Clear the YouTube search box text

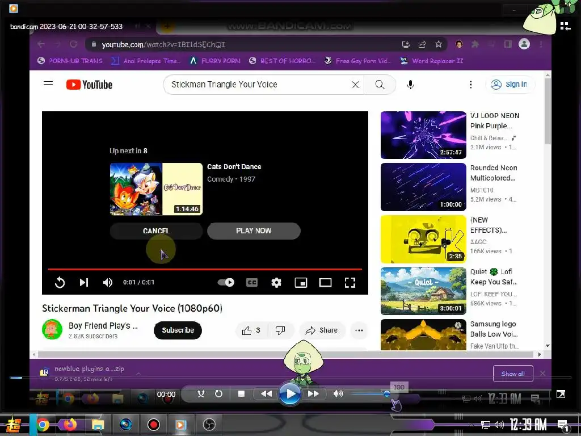(355, 85)
